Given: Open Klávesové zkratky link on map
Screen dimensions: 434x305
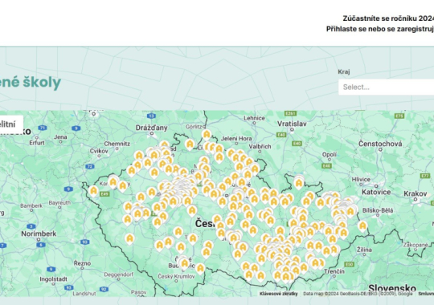Looking at the screenshot, I should click(x=278, y=294).
